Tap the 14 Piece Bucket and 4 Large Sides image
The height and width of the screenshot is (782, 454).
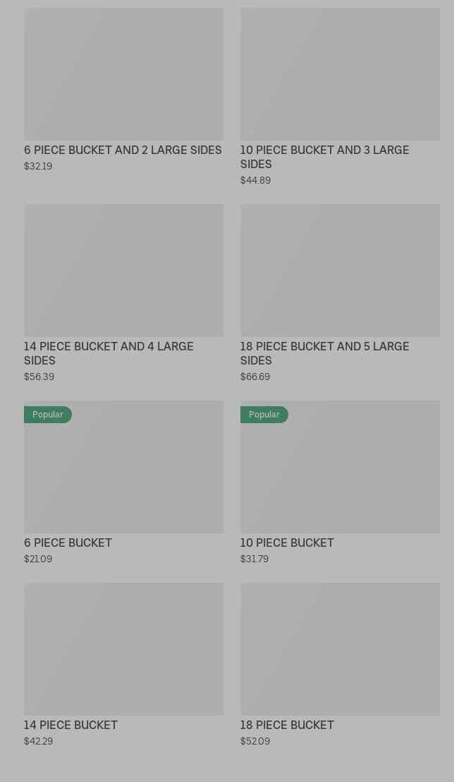123,270
